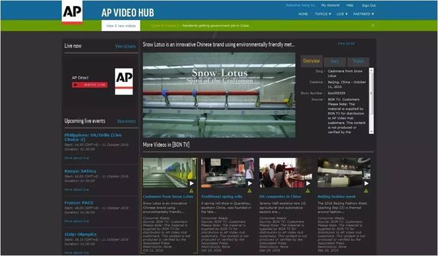The height and width of the screenshot is (256, 438).
Task: Click View 2 new videos button
Action: tap(121, 26)
